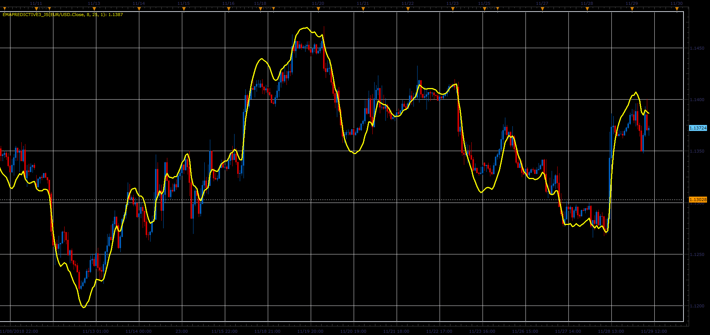Click the 1.1250 price axis label
Screen dimensions: 710x335
(x=697, y=254)
